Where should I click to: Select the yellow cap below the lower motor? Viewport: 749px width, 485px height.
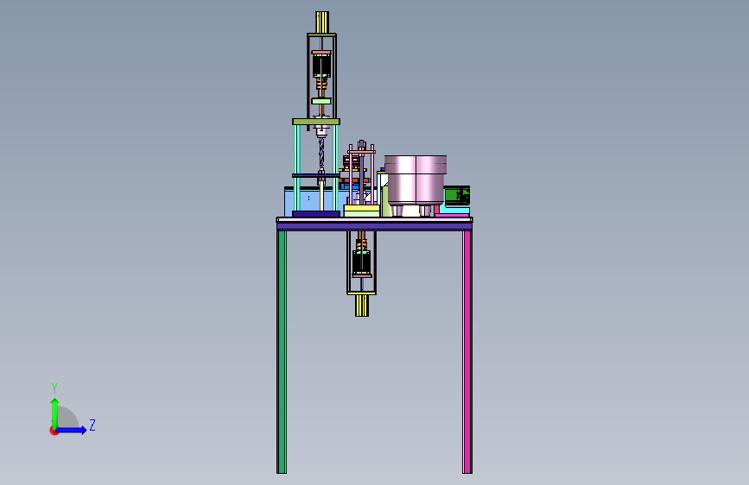click(x=362, y=305)
